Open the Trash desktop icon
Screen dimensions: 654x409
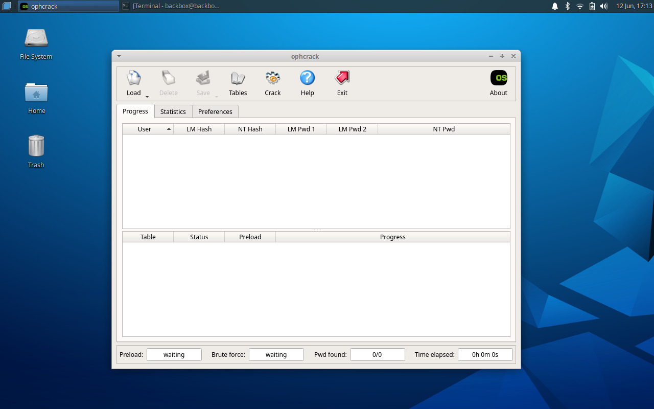point(36,146)
